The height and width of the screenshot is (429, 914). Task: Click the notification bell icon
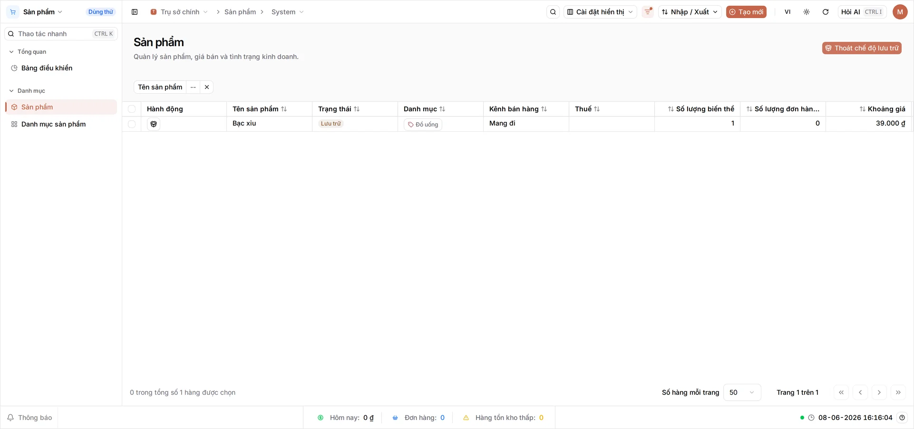coord(10,418)
